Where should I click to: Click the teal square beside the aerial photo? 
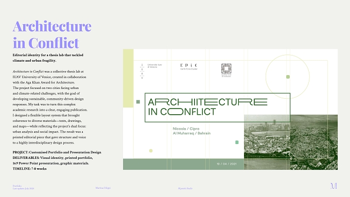(x=237, y=142)
